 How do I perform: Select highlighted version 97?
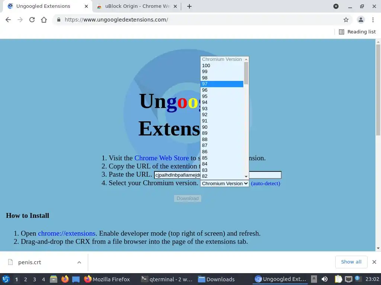222,84
